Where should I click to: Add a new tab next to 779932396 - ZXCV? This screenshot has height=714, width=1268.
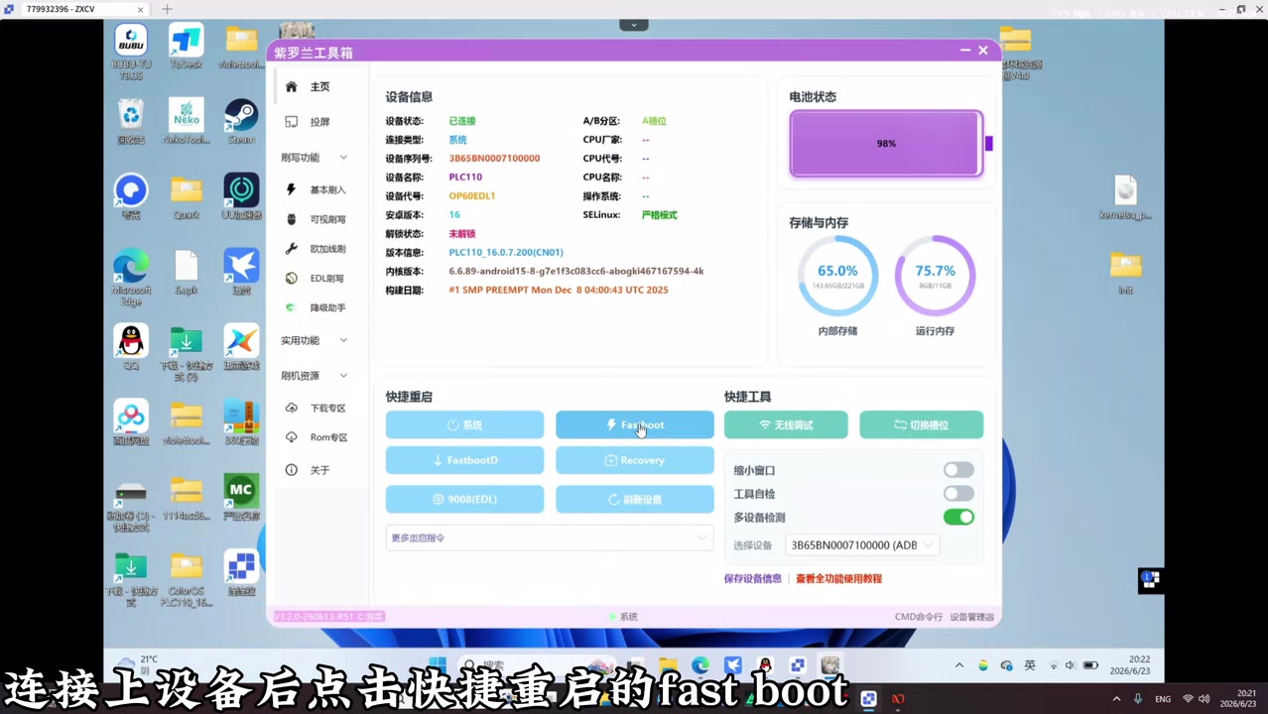(x=167, y=9)
